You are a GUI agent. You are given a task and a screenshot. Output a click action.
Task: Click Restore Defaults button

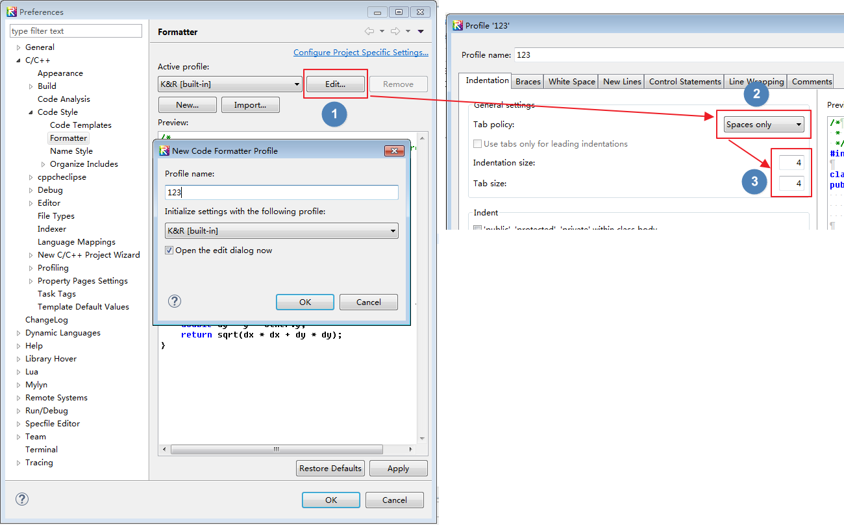point(330,469)
